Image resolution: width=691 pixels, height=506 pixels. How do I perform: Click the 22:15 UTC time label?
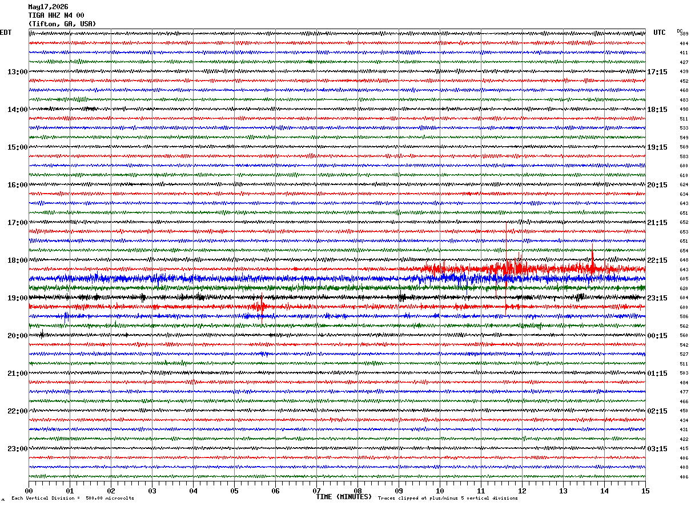[x=657, y=260]
